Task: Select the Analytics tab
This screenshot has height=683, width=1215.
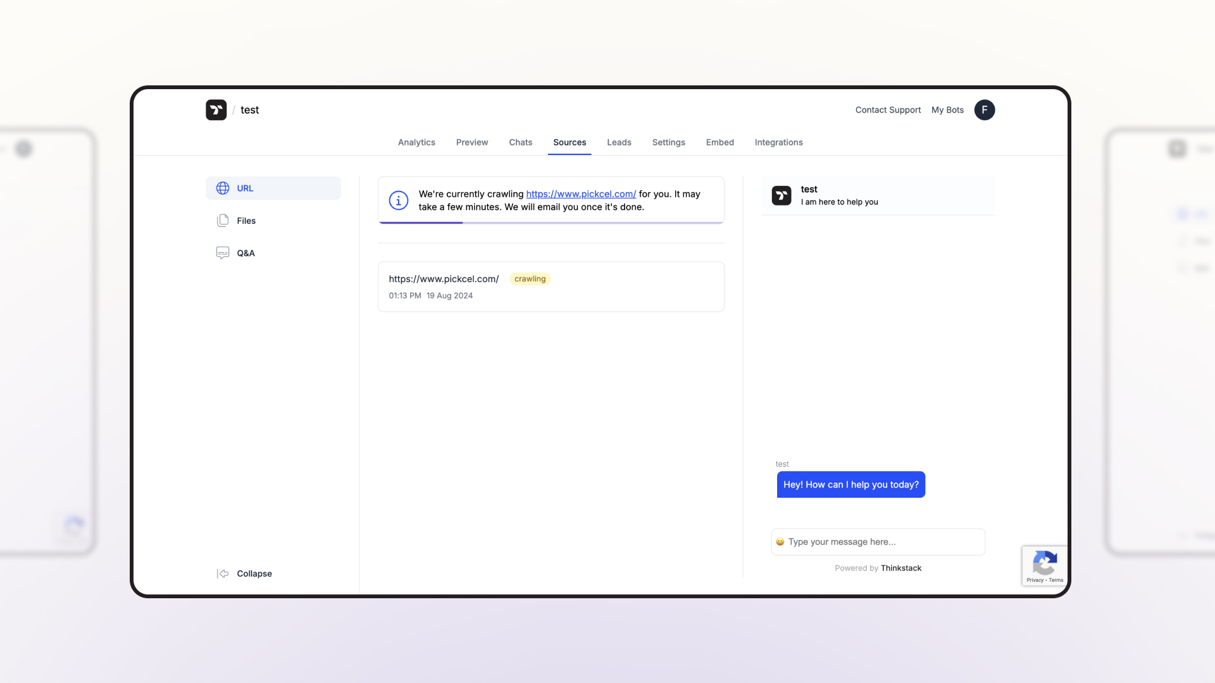Action: 416,142
